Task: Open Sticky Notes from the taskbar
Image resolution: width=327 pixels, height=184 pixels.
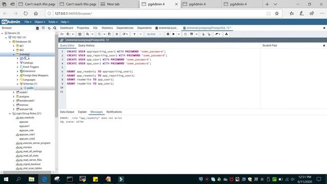Action: [96, 179]
